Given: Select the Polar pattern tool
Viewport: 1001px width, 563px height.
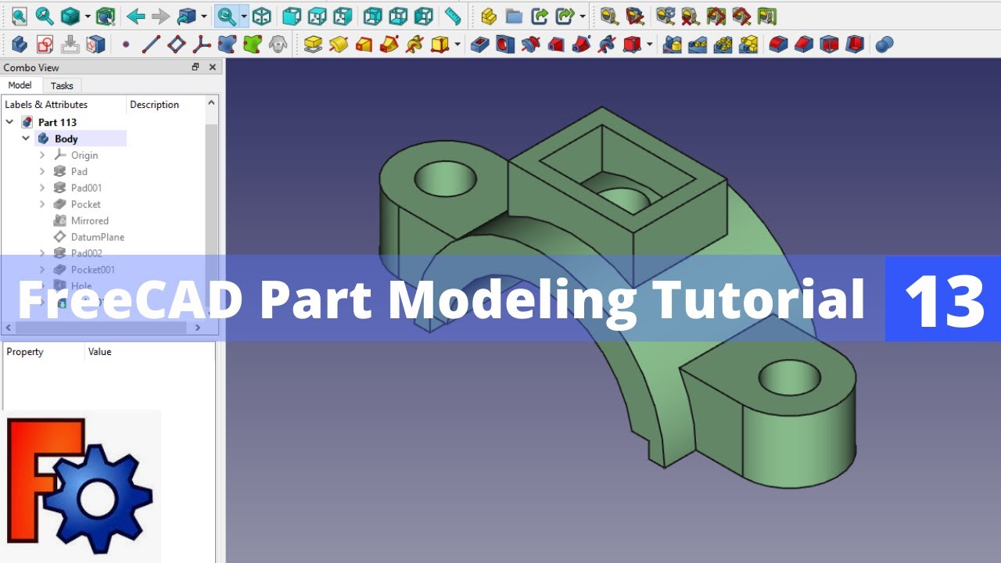Looking at the screenshot, I should point(723,45).
